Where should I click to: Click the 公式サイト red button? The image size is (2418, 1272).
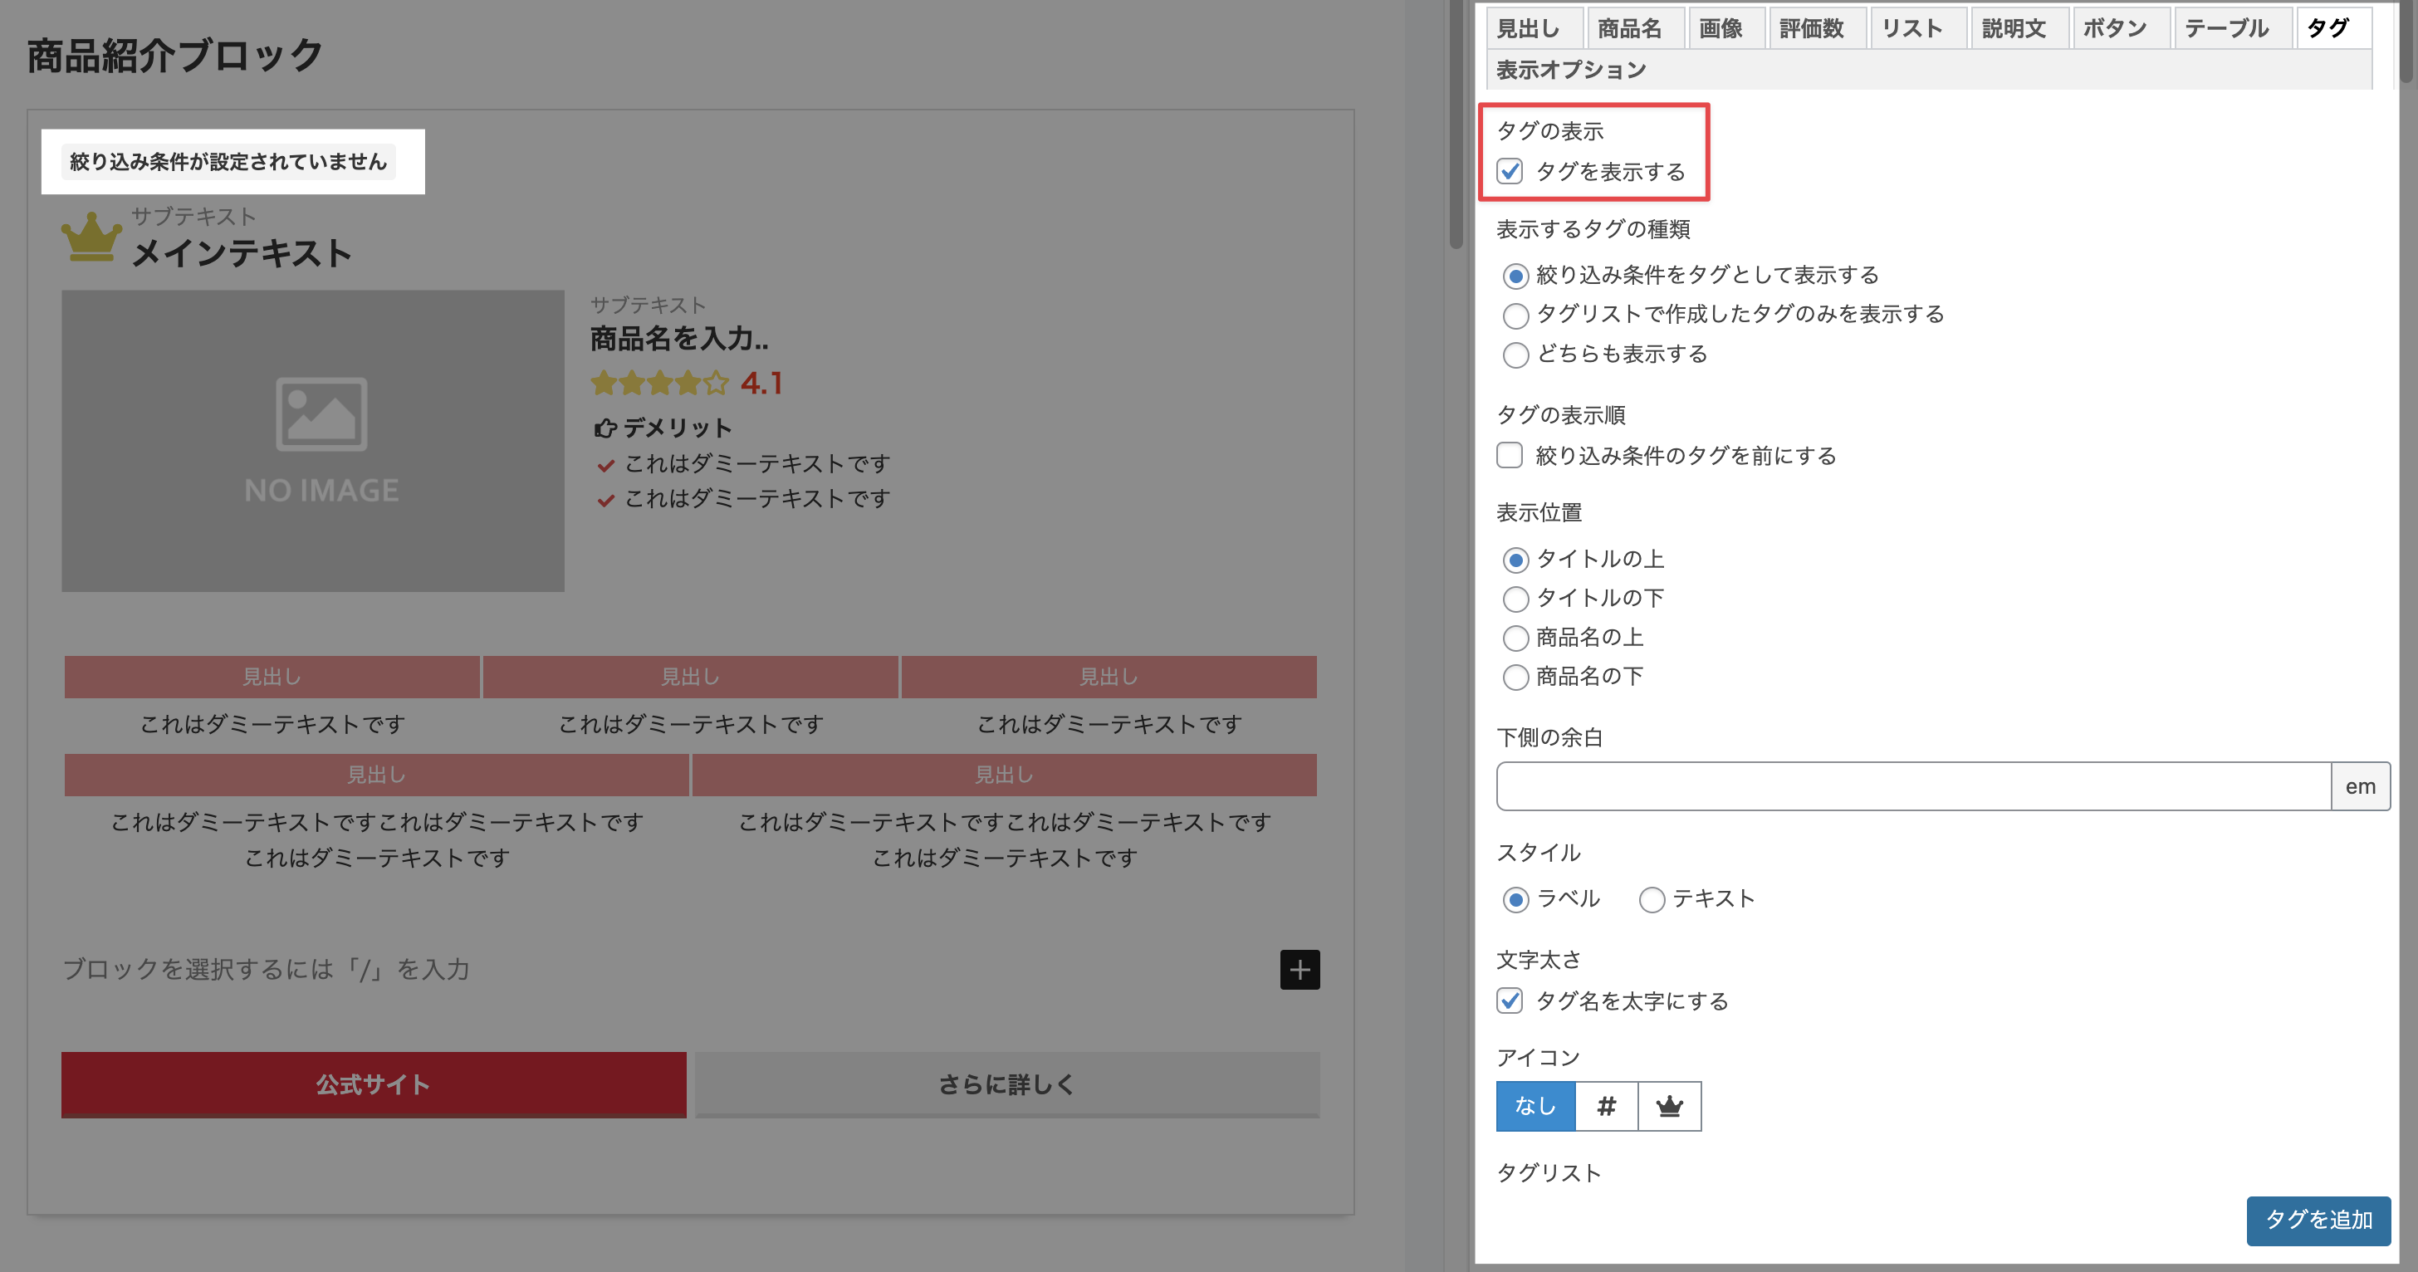pos(374,1084)
